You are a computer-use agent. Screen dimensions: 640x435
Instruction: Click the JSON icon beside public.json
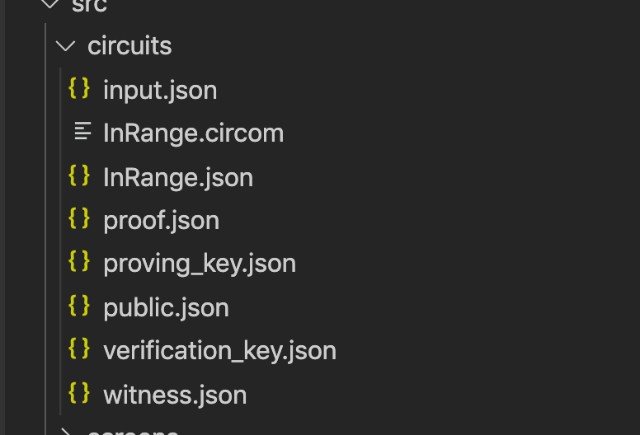(79, 306)
